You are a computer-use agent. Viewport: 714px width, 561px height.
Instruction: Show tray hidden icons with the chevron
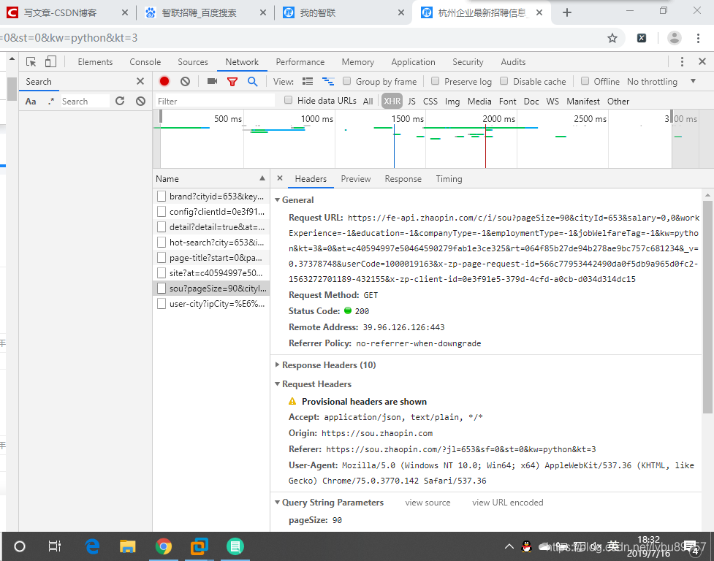pyautogui.click(x=509, y=546)
